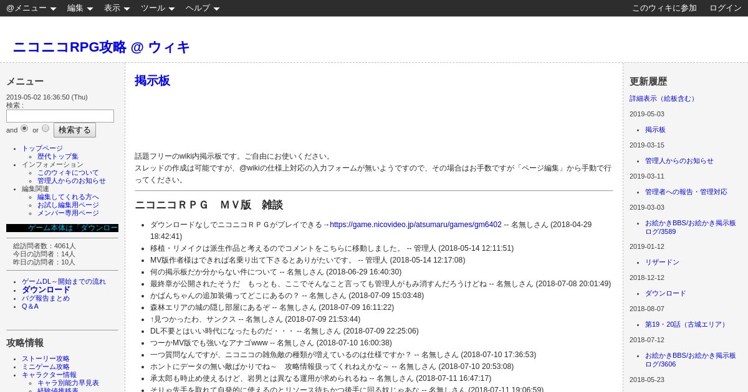The image size is (748, 392).
Task: Click the 2019-05-03 date in history
Action: click(x=647, y=114)
